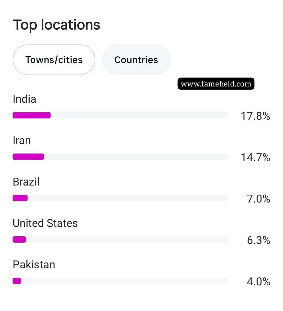
Task: Click the grey track of India's bar
Action: [x=139, y=115]
